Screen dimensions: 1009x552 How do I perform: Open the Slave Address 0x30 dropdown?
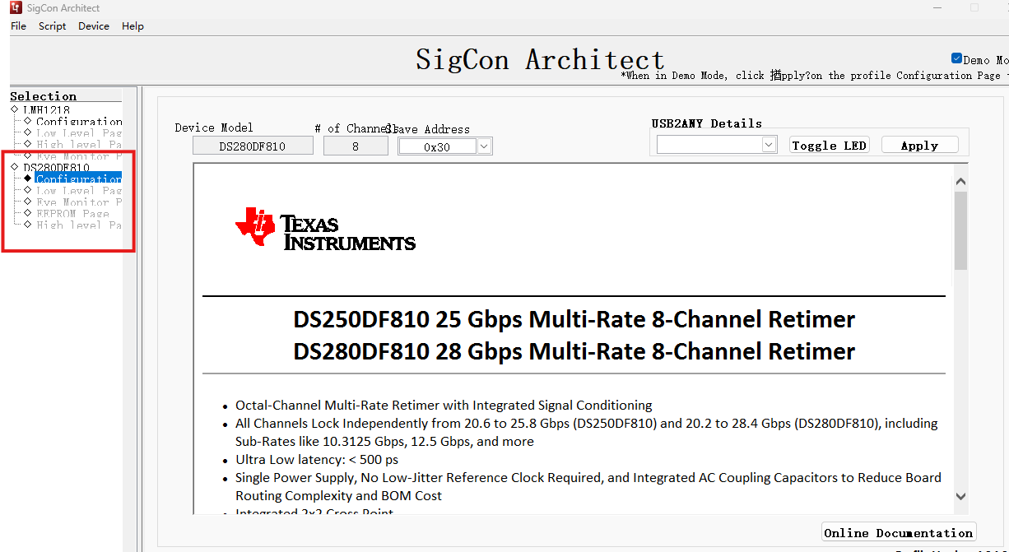coord(484,146)
